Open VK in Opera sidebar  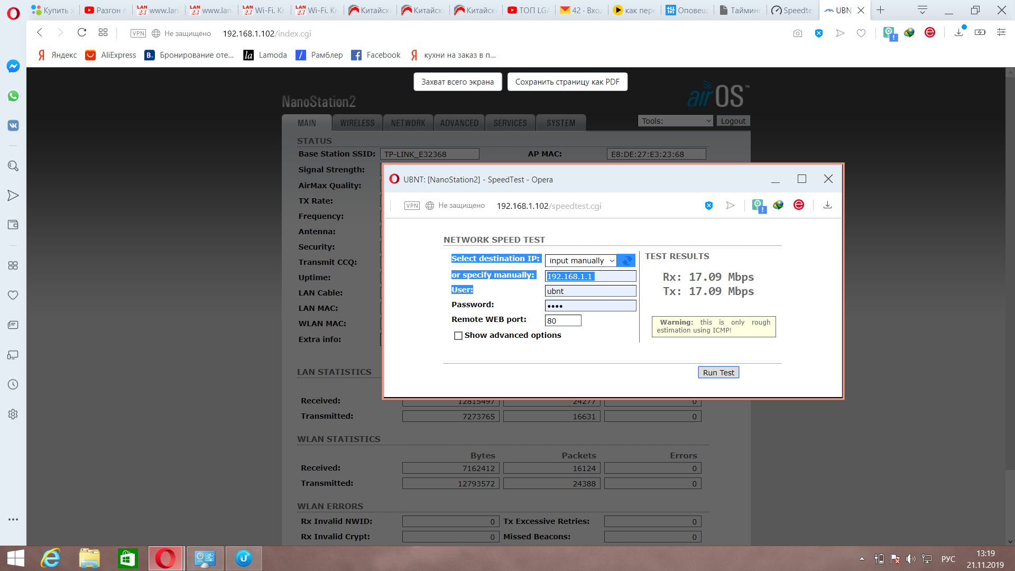(x=13, y=125)
